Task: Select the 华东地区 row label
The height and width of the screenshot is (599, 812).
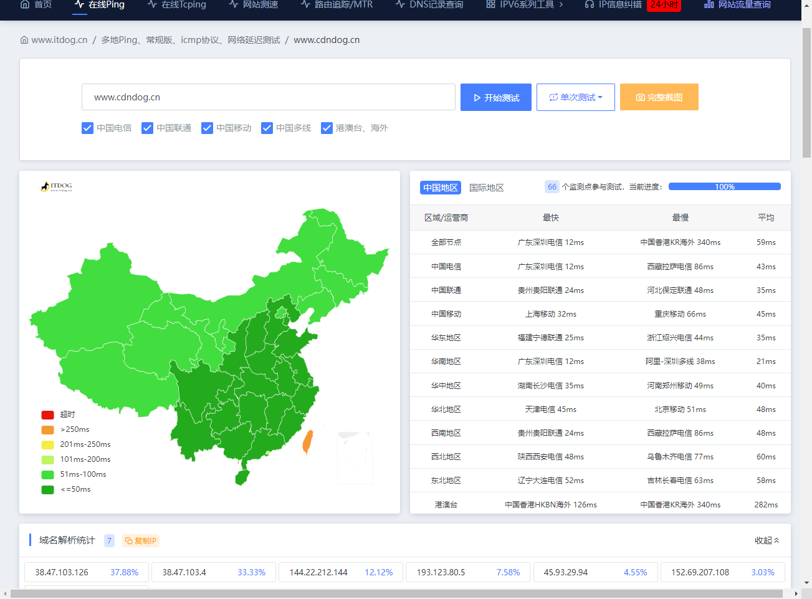Action: [x=446, y=338]
